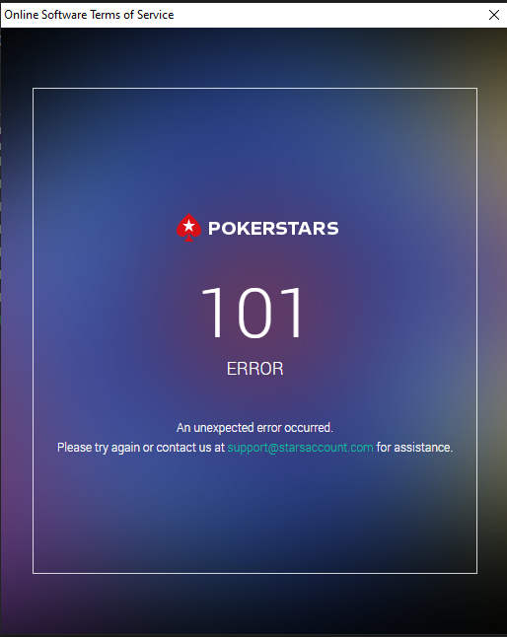Select the ERROR label under the code
507x637 pixels.
254,369
